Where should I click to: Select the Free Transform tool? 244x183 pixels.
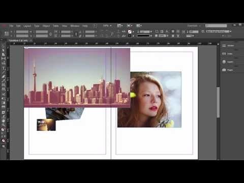3,99
